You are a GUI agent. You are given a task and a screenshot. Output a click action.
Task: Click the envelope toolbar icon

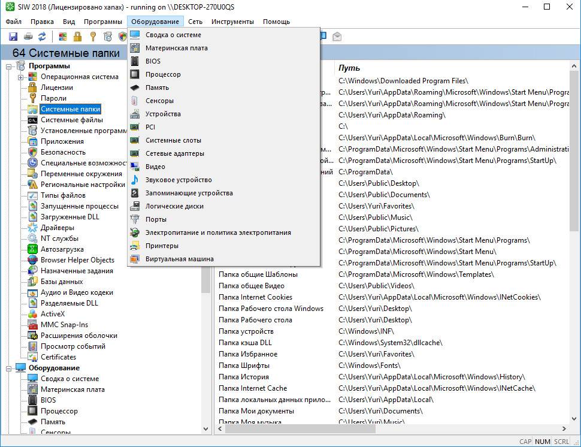click(x=337, y=37)
